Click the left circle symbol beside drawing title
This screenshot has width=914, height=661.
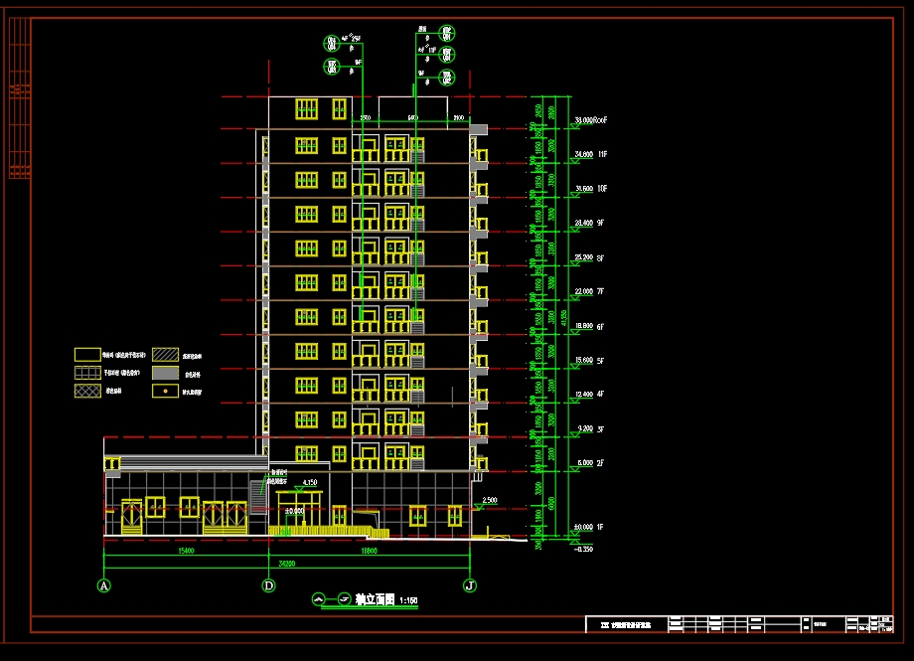click(x=318, y=599)
